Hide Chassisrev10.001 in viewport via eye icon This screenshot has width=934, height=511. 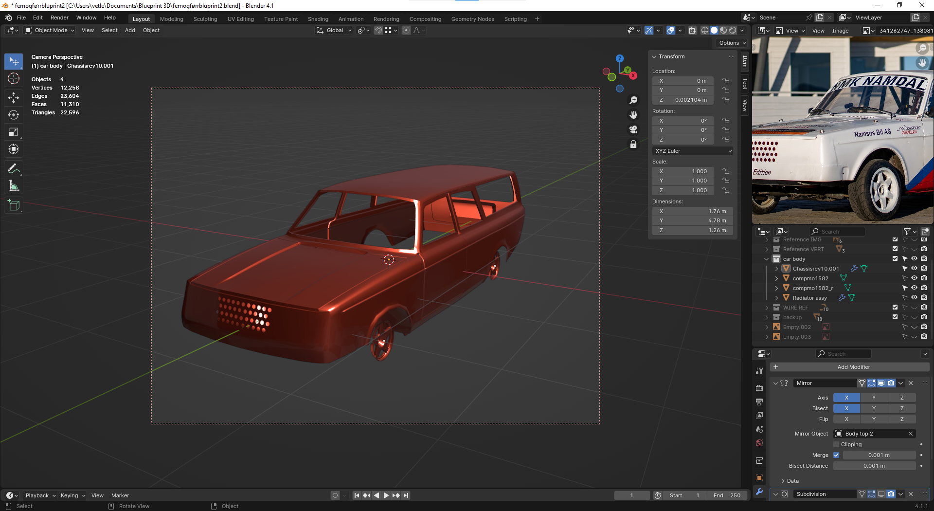pyautogui.click(x=914, y=269)
